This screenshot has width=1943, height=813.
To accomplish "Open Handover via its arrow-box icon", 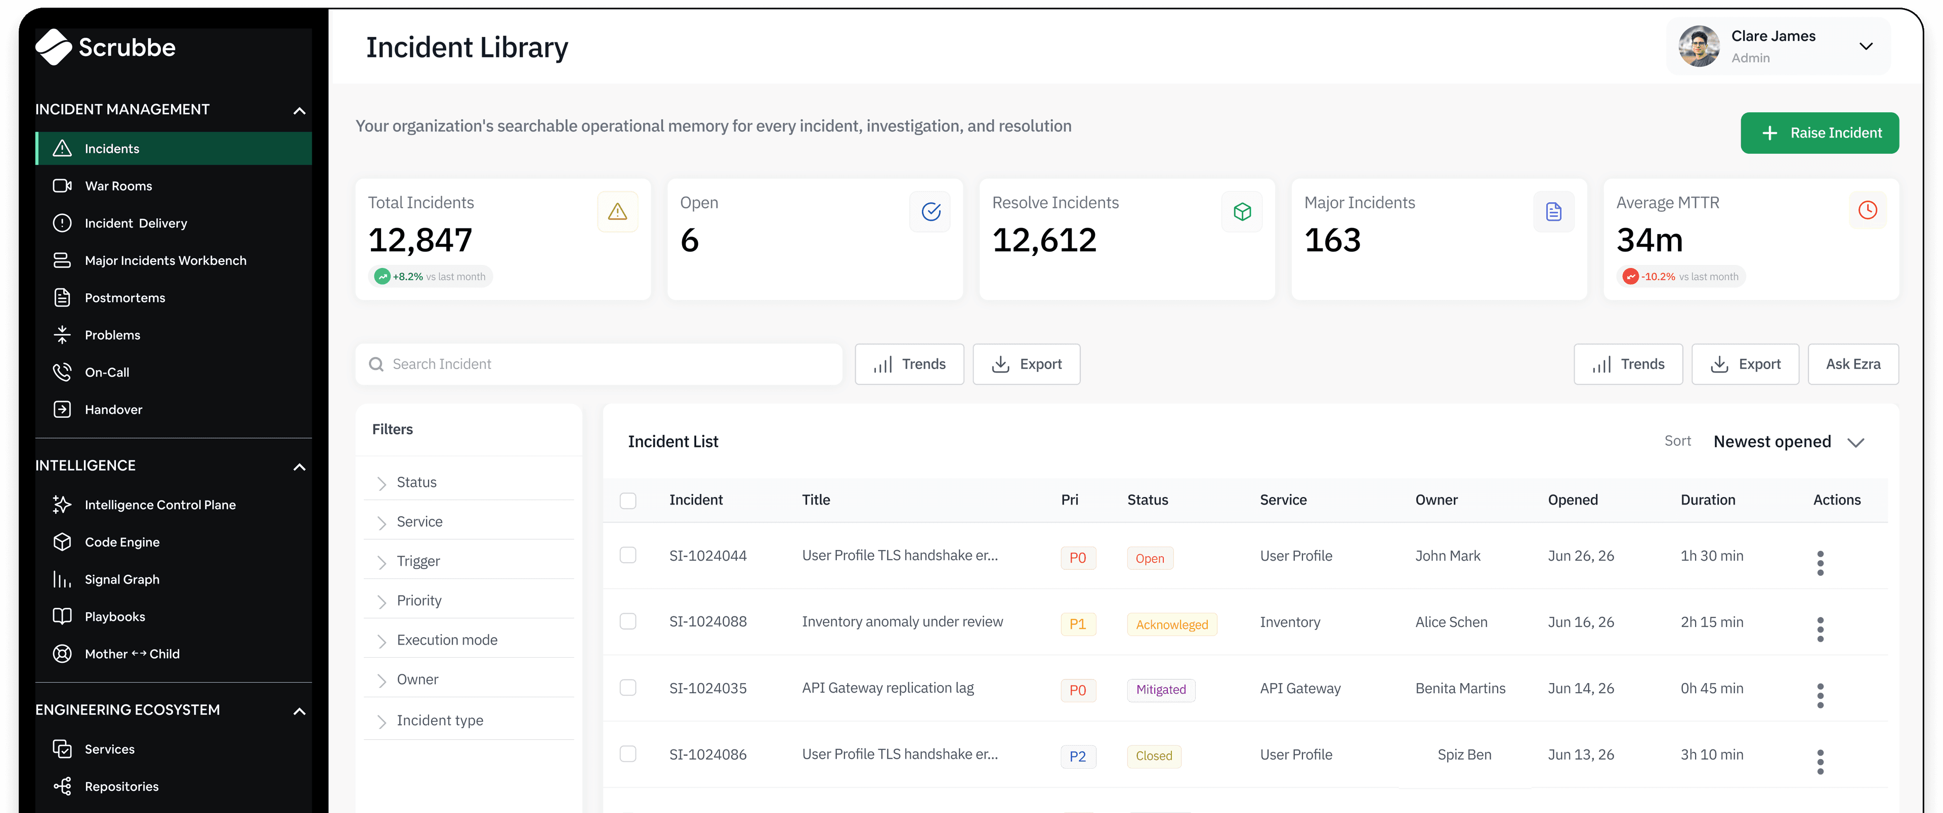I will [63, 409].
